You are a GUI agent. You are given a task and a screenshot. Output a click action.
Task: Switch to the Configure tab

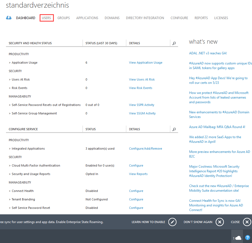point(179,18)
